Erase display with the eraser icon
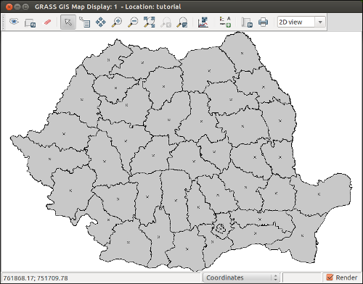This screenshot has height=284, width=363. 47,22
